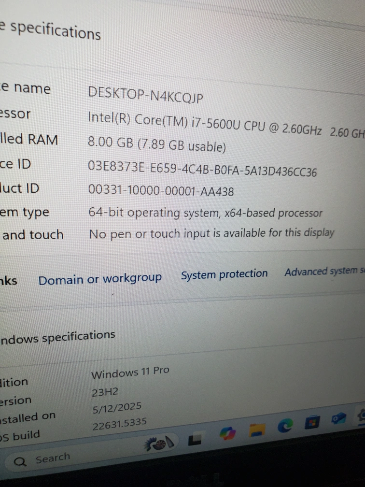Click the magnifier icon in the Search box
Screen dimensions: 365x487
point(20,462)
